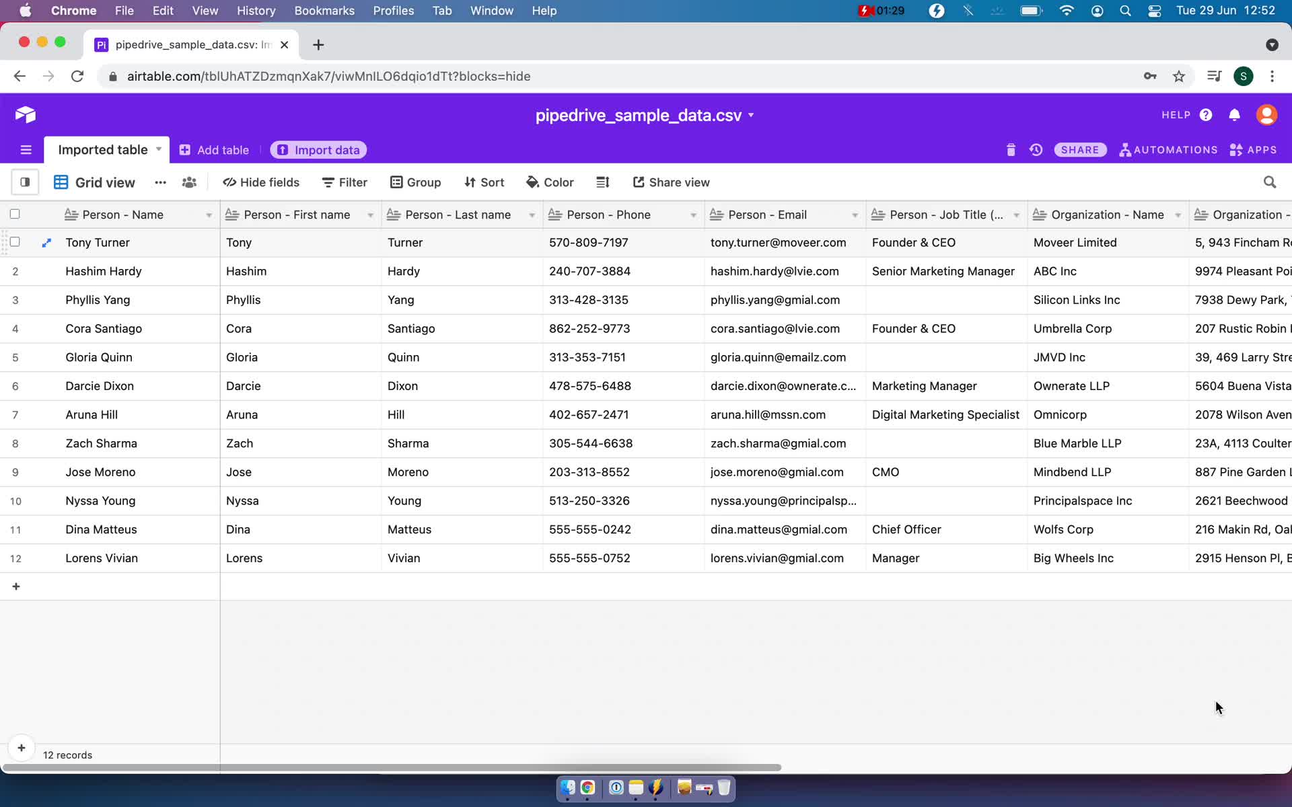Open Person - Phone column dropdown
The height and width of the screenshot is (807, 1292).
point(694,215)
